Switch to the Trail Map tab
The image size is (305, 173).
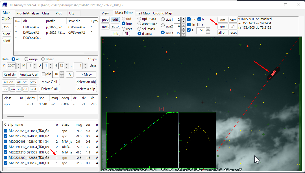(x=143, y=13)
